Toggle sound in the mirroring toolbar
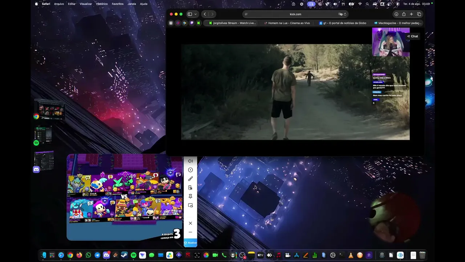 pyautogui.click(x=190, y=161)
